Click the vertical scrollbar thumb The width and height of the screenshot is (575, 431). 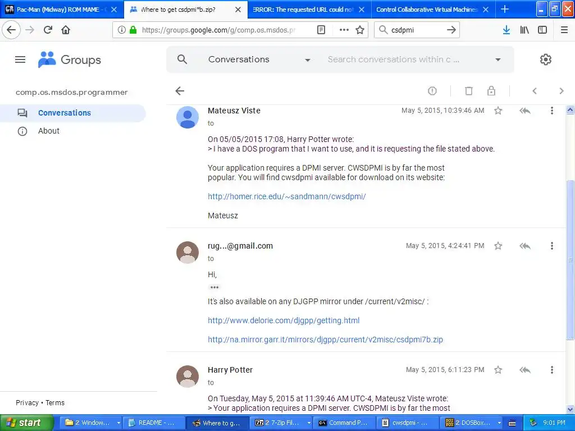(x=570, y=260)
